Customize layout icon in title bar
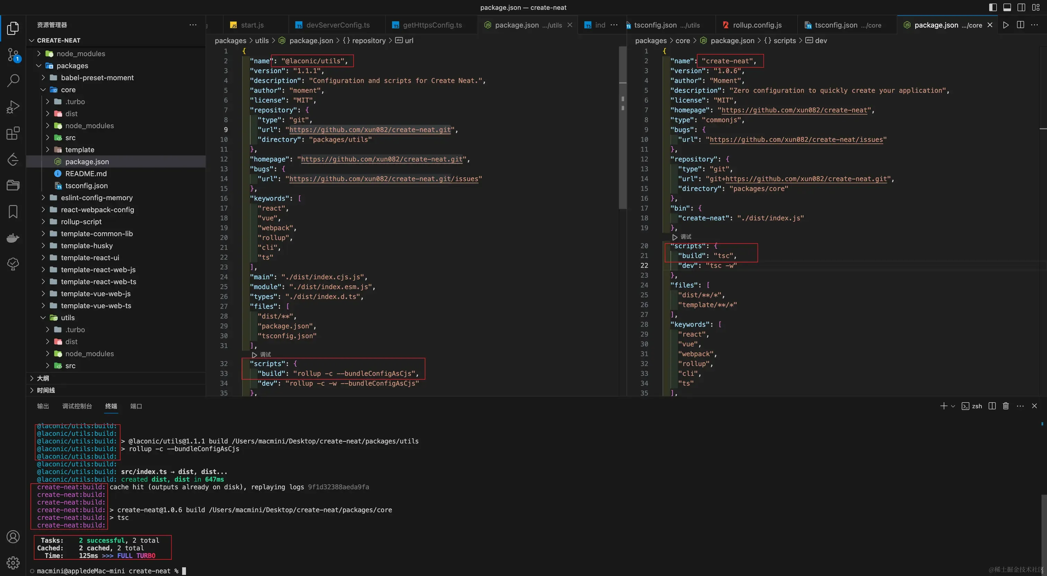Viewport: 1047px width, 576px height. point(1036,7)
